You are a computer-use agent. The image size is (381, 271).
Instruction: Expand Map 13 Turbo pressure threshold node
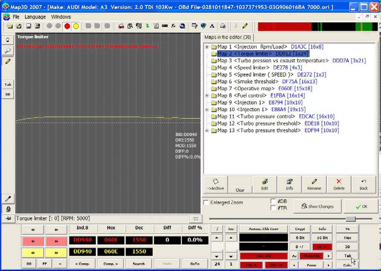tap(207, 130)
